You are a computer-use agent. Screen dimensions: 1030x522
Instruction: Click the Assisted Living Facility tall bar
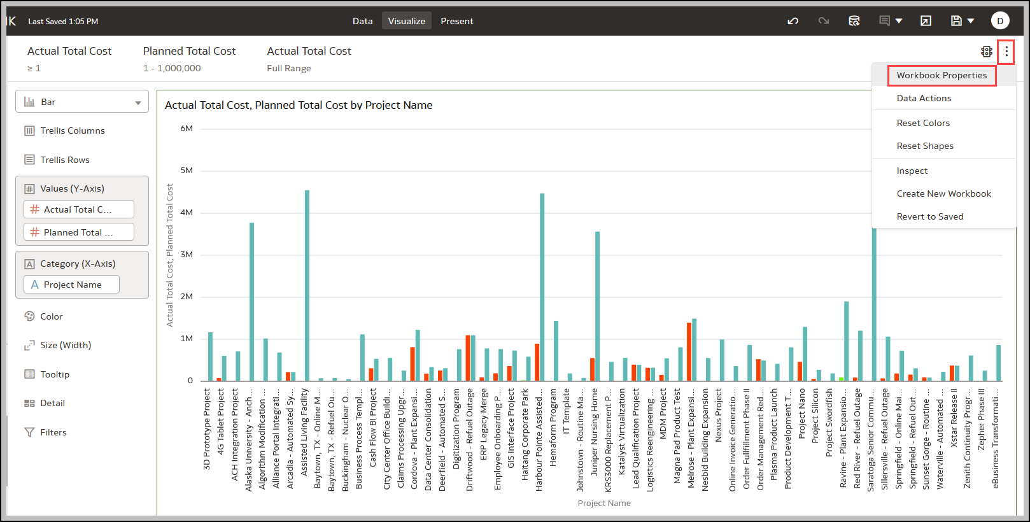(307, 285)
